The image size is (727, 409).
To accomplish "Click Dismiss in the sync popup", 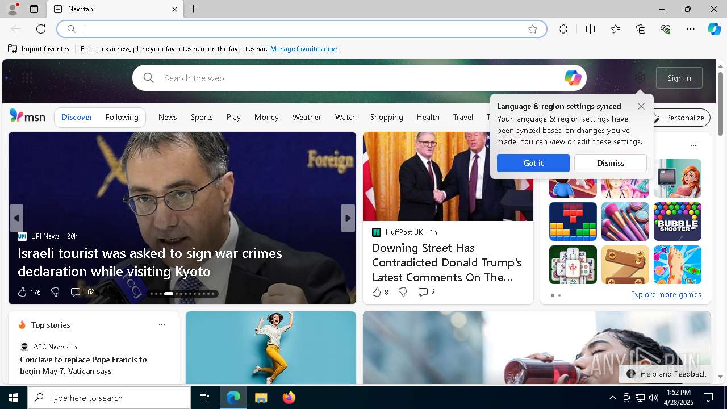I will pos(611,163).
